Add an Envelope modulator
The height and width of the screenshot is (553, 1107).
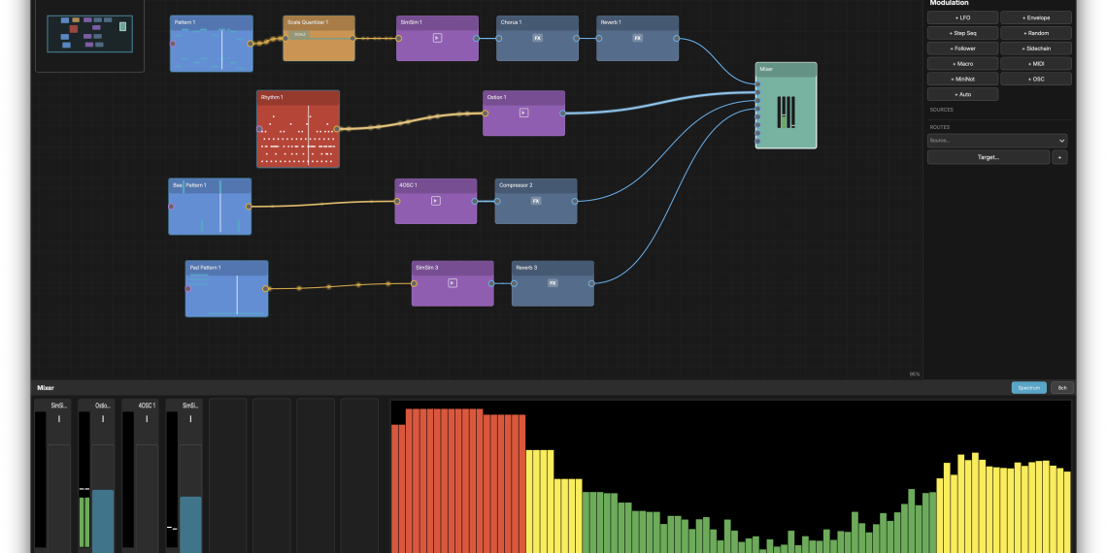[1036, 17]
